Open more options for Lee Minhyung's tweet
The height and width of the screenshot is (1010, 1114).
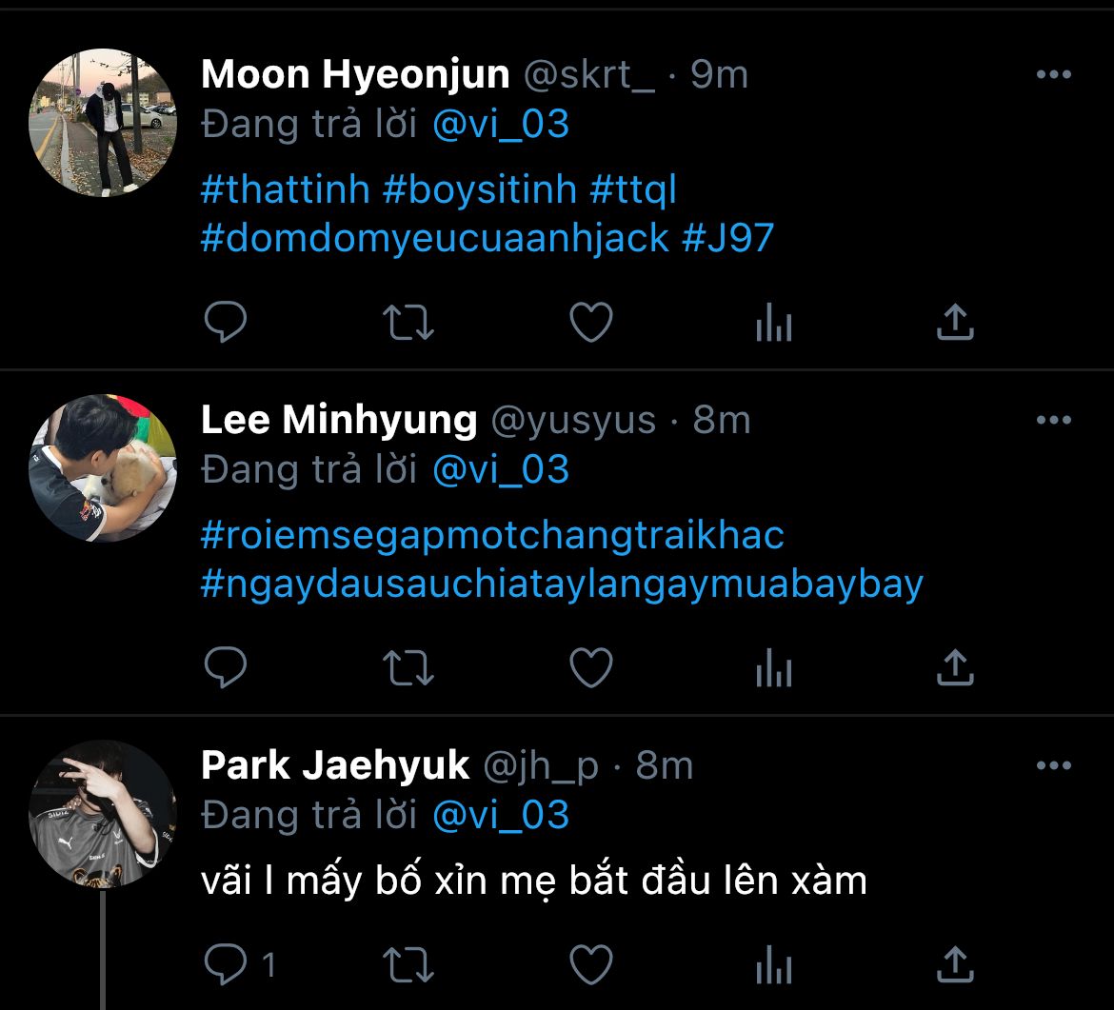(x=1053, y=420)
